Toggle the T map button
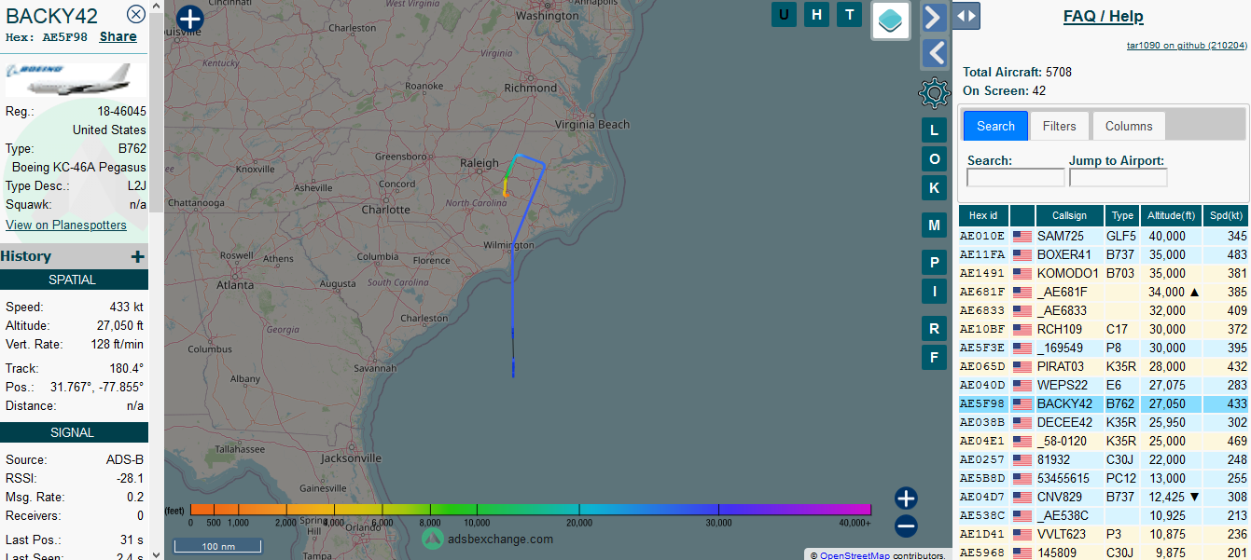The image size is (1251, 560). 849,14
